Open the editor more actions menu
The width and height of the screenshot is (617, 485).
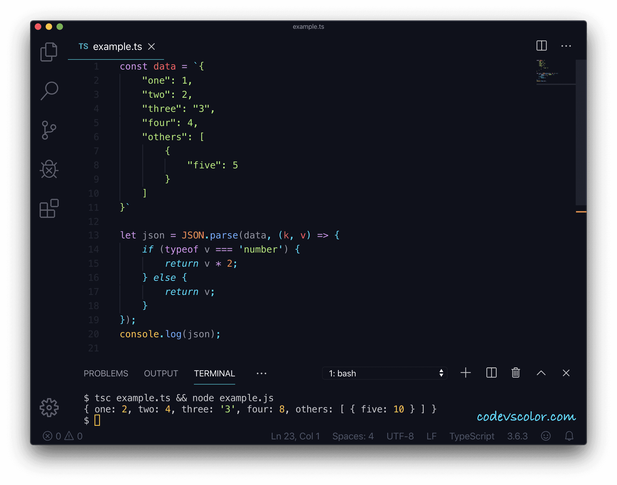tap(566, 46)
